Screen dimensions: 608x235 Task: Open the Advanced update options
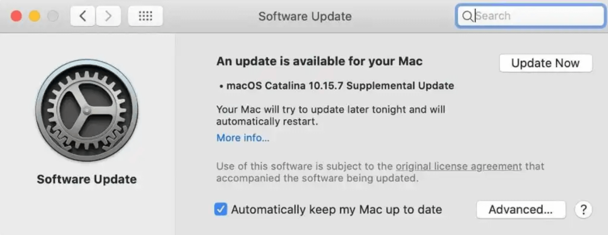pos(521,210)
